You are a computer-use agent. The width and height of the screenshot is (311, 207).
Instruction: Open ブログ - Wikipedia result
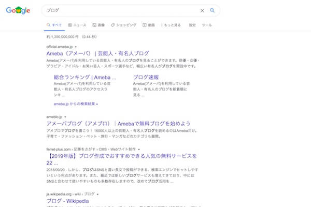[x=67, y=201]
